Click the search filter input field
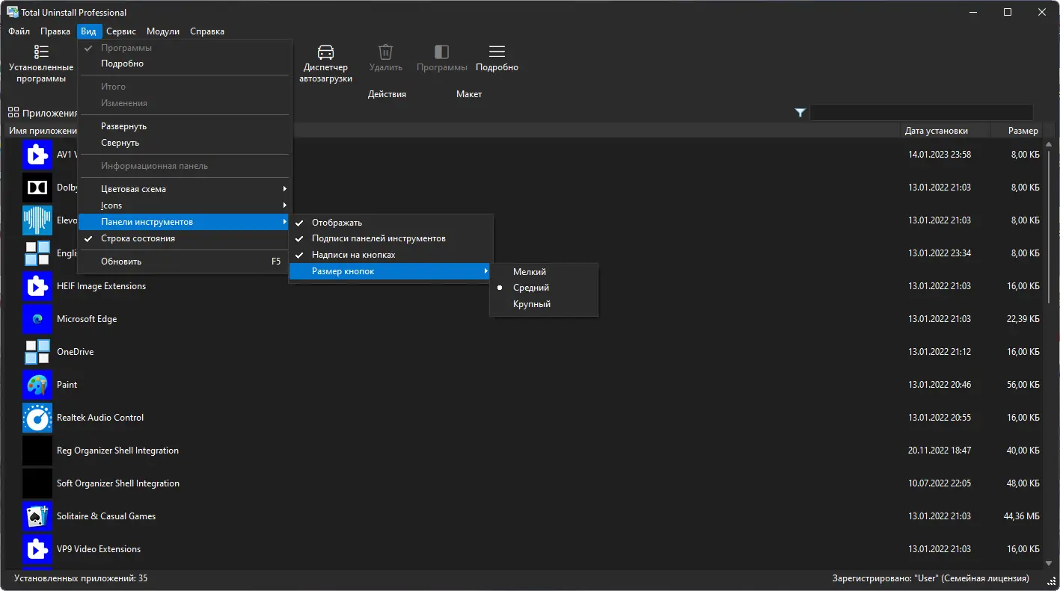 [921, 113]
